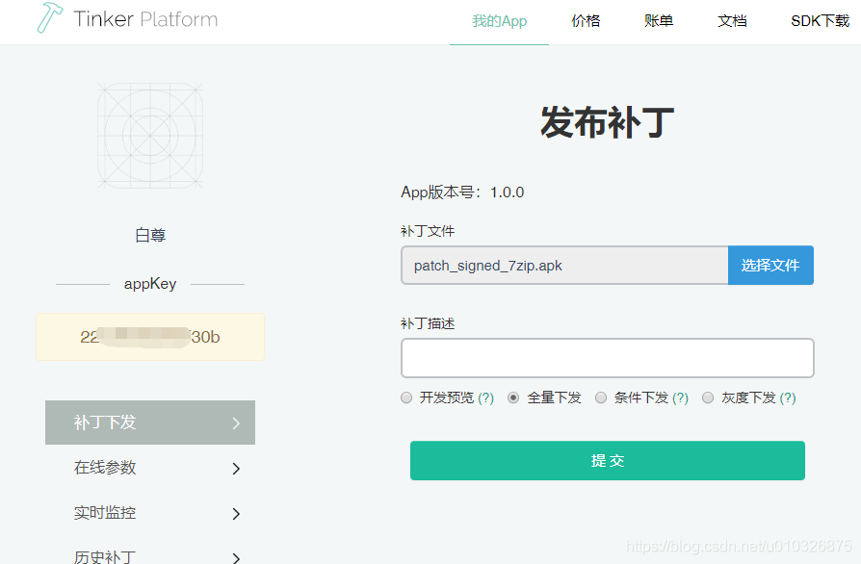Select the 开发预览 radio button

click(x=406, y=397)
